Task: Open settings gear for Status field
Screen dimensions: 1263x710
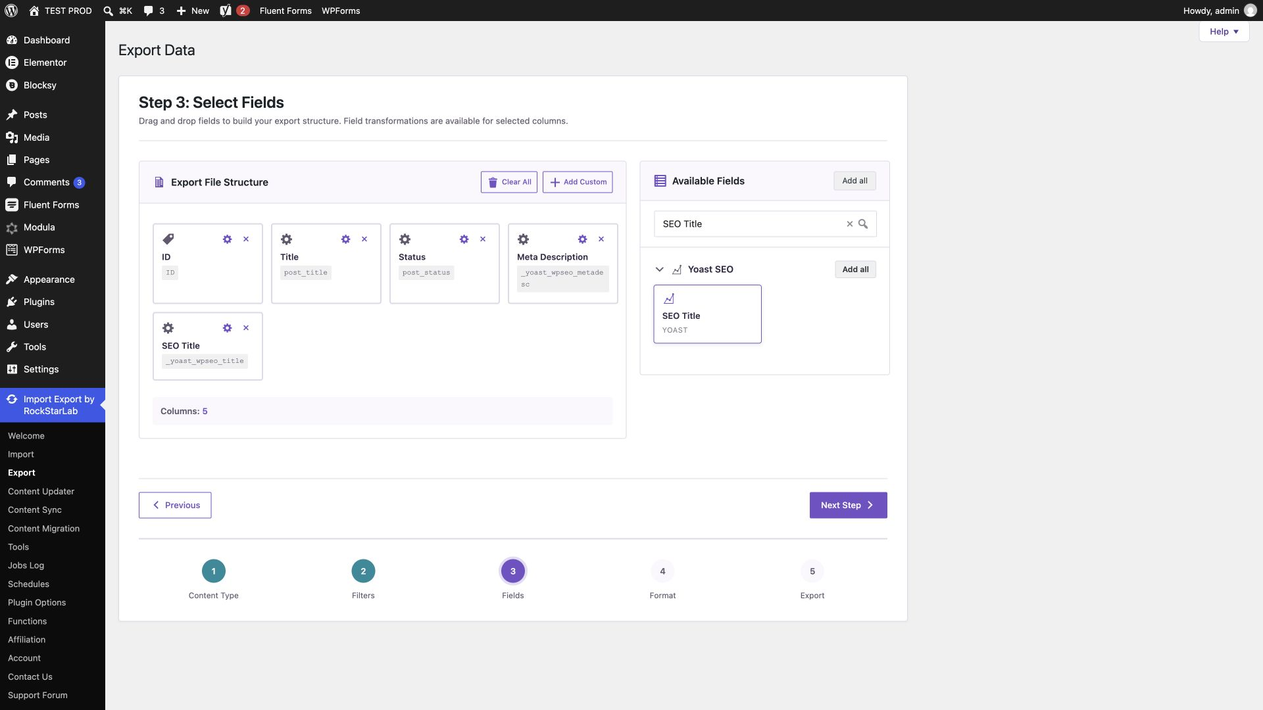Action: (464, 239)
